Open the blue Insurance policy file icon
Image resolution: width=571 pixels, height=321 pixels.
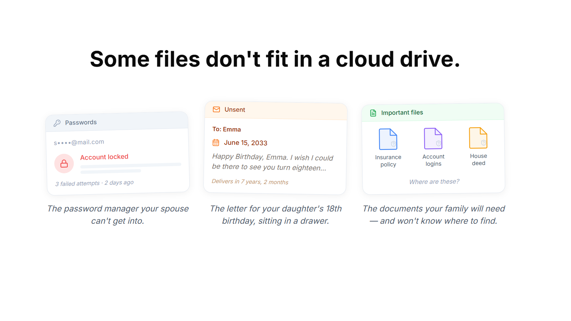click(388, 139)
